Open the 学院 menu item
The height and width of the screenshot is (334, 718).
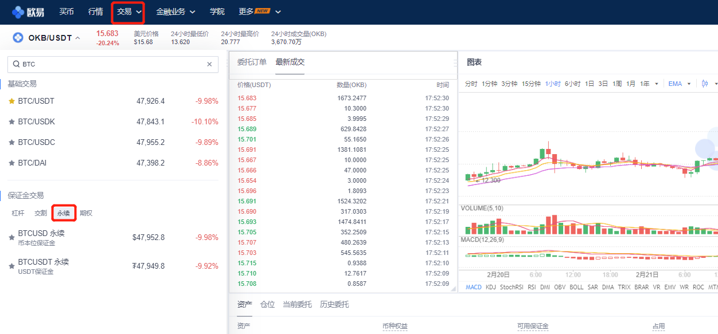point(217,11)
